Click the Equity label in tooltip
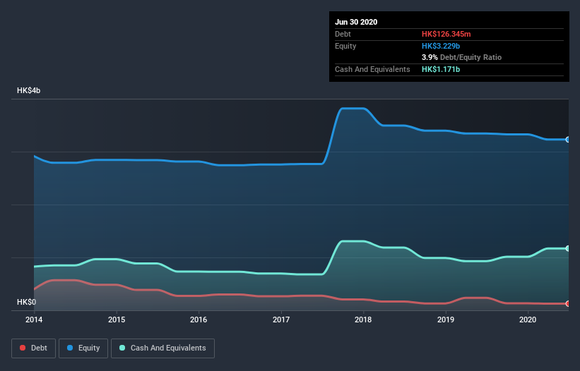The width and height of the screenshot is (580, 371). coord(345,46)
